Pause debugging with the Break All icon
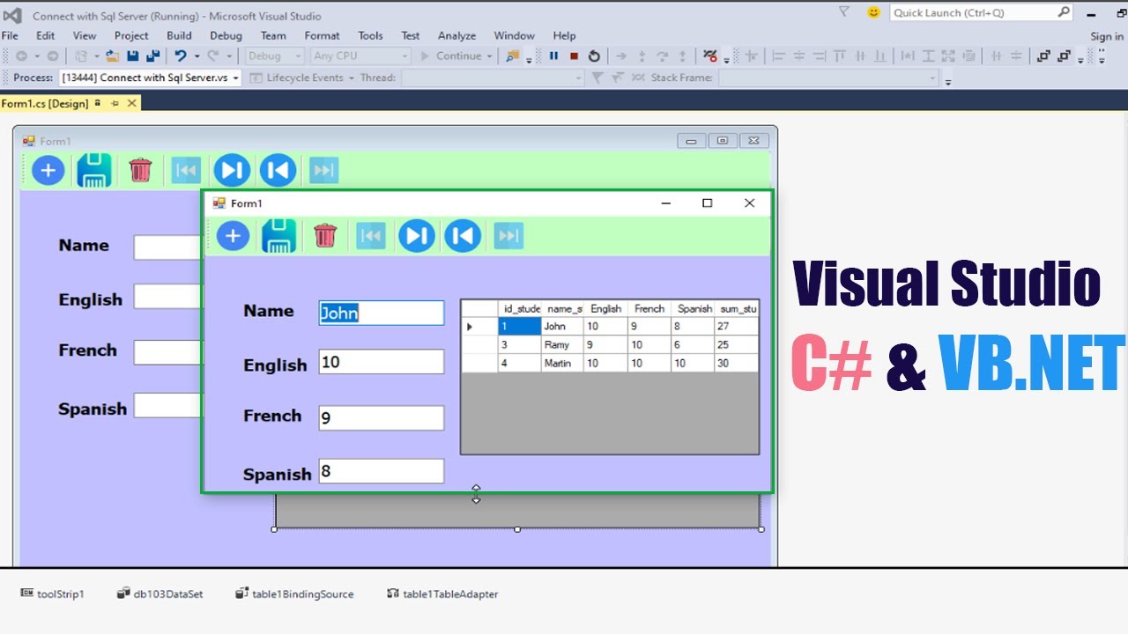The image size is (1128, 634). pyautogui.click(x=553, y=55)
